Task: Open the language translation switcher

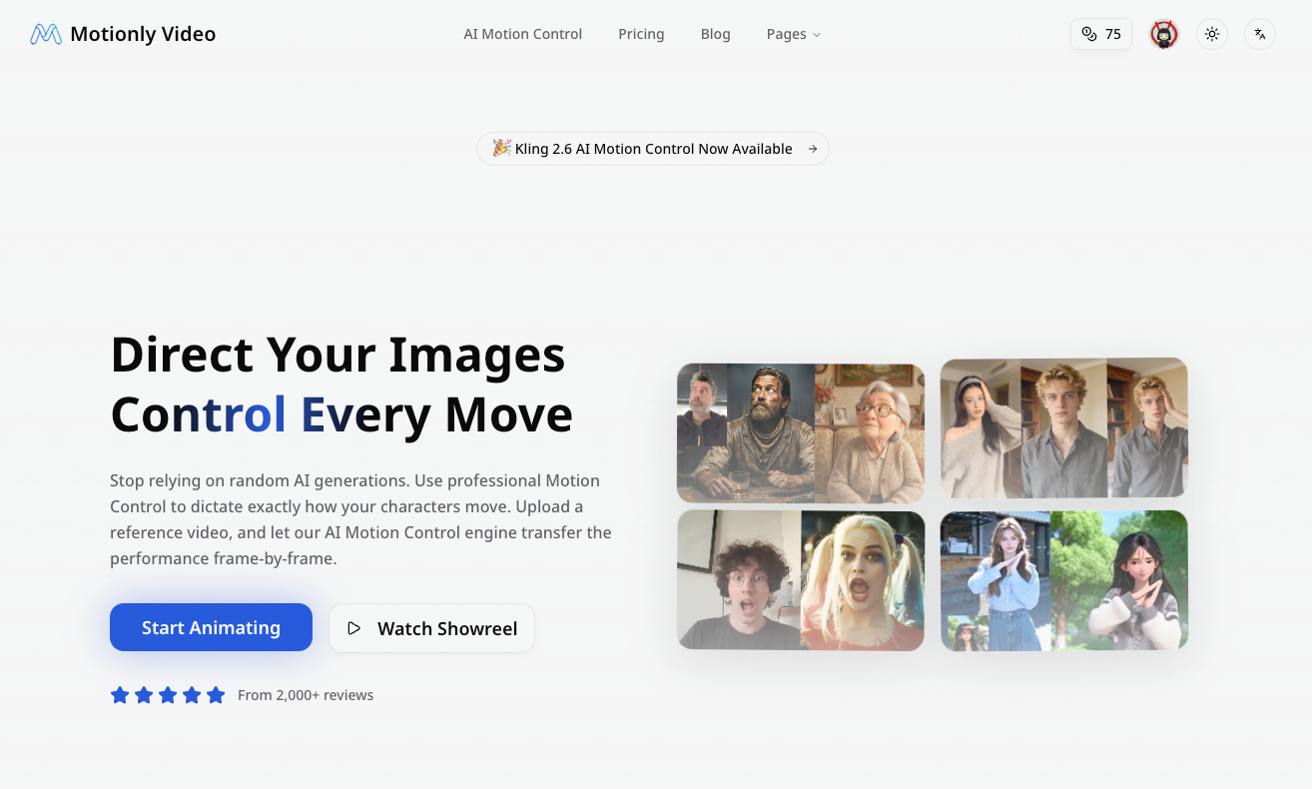Action: click(1260, 34)
